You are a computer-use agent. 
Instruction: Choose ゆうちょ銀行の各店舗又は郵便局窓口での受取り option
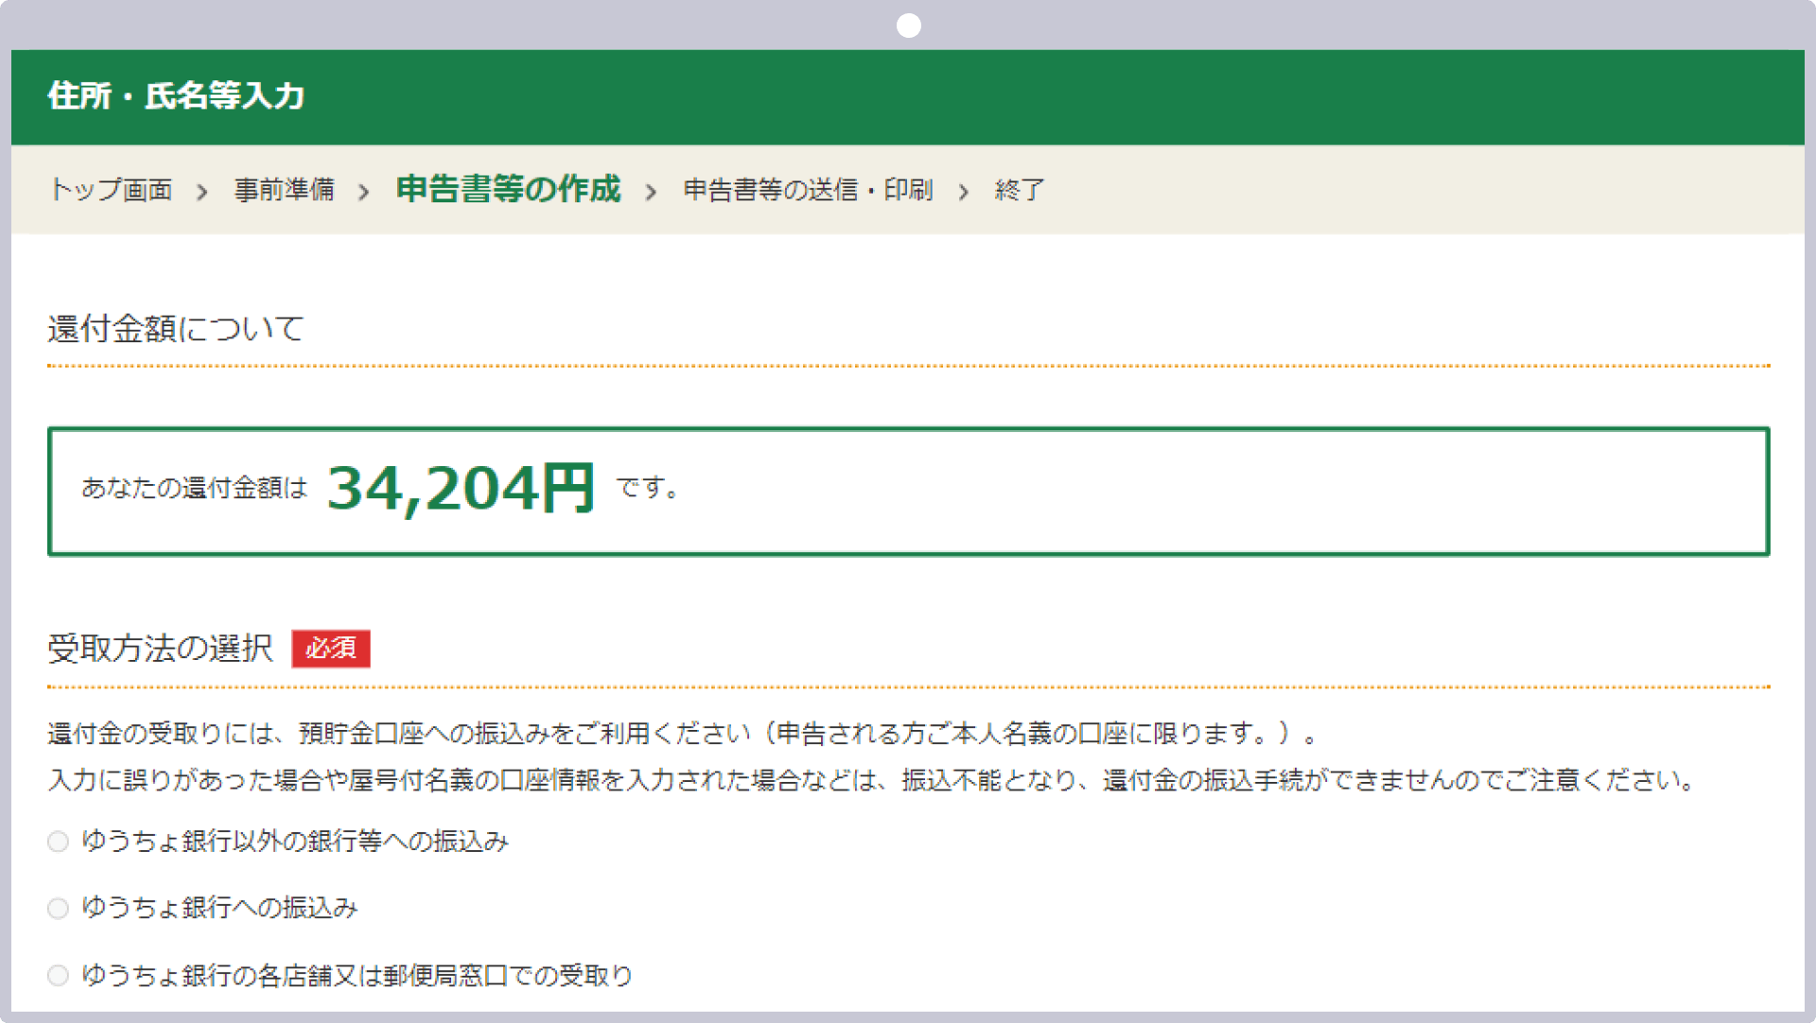58,976
